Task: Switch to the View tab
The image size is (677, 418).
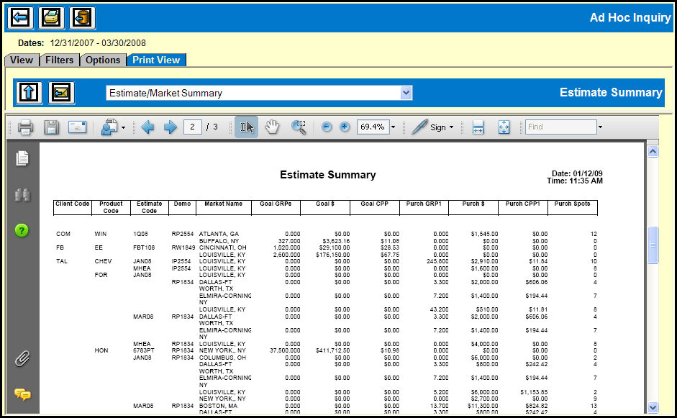Action: [x=22, y=60]
